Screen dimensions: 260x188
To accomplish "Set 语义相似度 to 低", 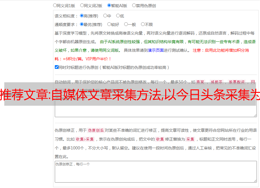I will click(118, 16).
